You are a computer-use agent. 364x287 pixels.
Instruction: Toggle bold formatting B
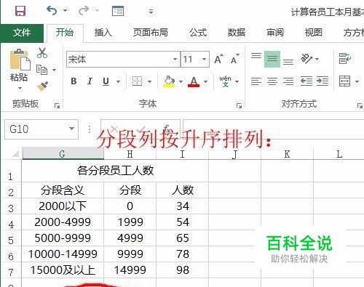[x=74, y=81]
